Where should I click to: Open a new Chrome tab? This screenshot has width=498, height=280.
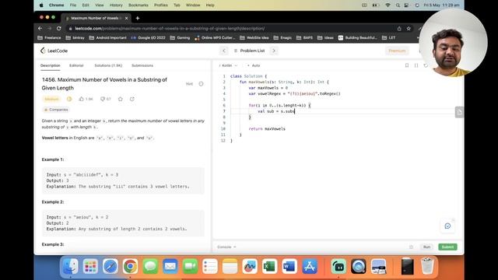tap(138, 18)
